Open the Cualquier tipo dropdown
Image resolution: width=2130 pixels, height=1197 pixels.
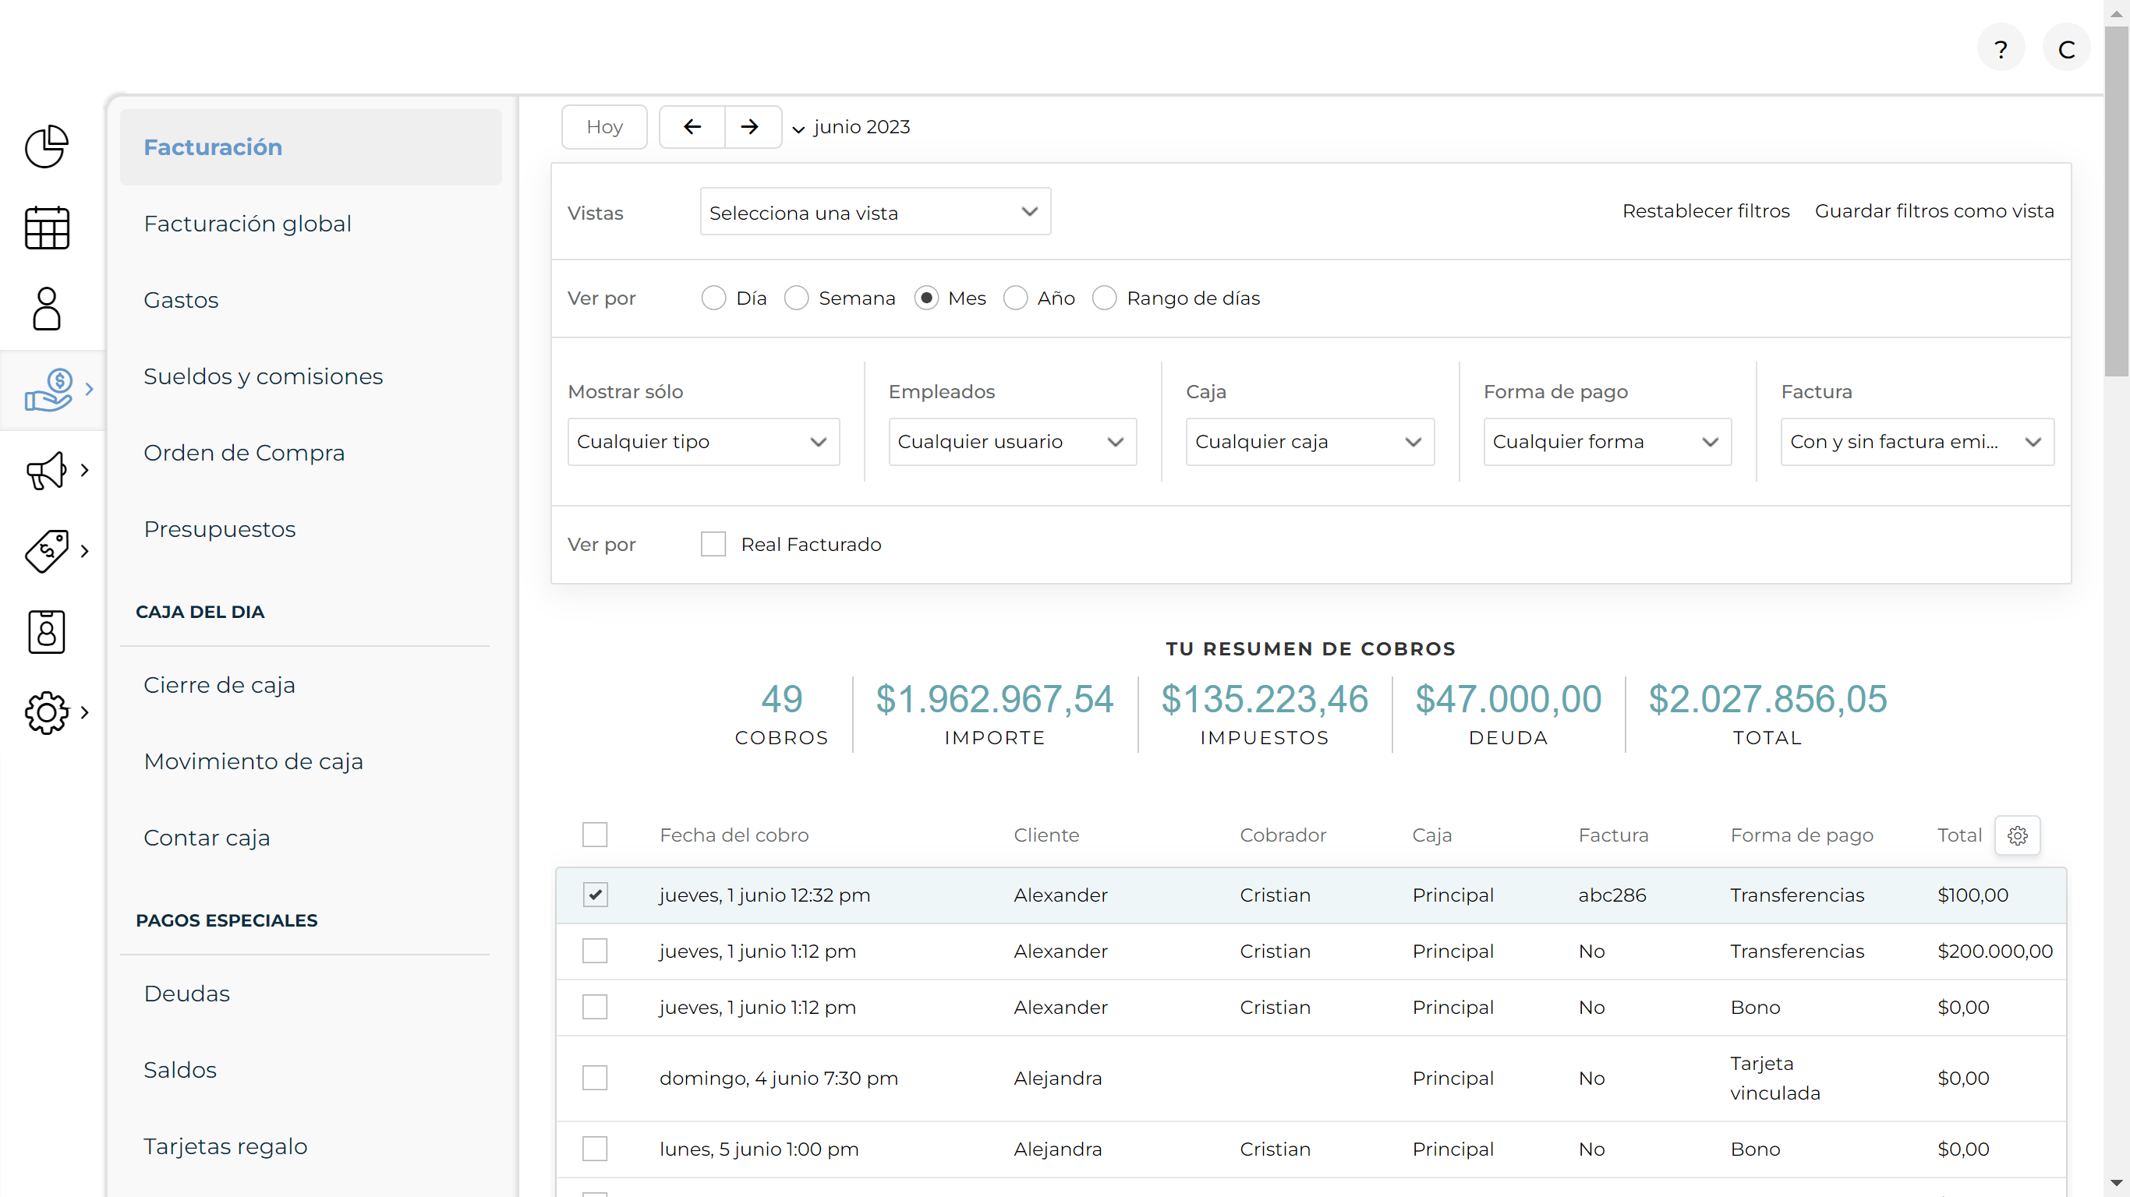point(702,441)
